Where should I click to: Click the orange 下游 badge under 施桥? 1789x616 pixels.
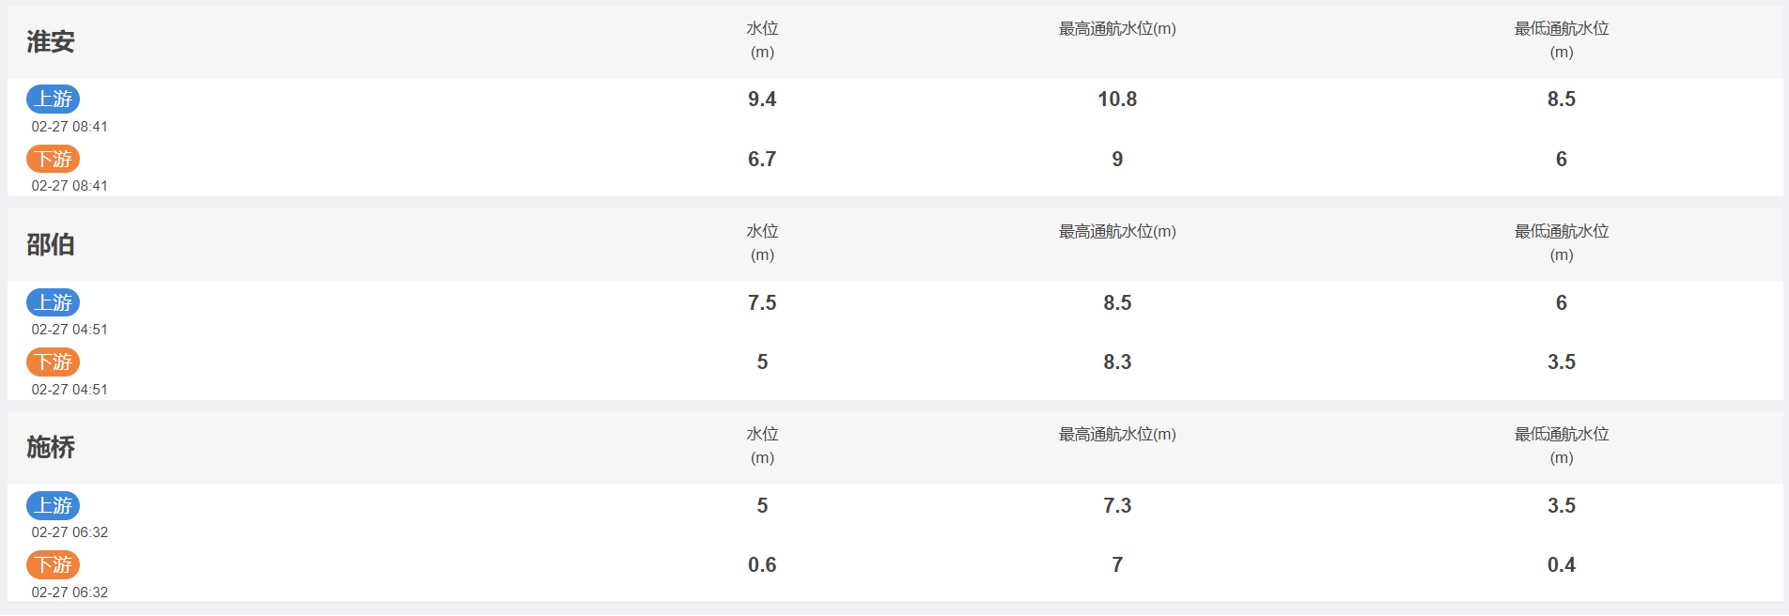click(53, 564)
